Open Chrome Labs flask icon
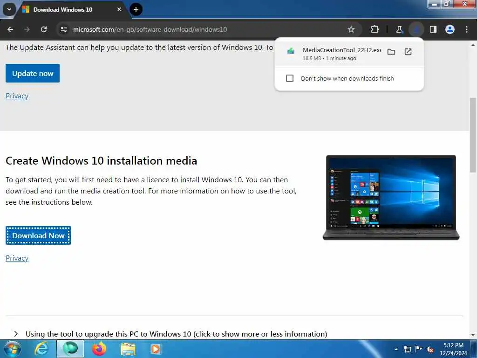Screen dimensions: 477x358 399,29
